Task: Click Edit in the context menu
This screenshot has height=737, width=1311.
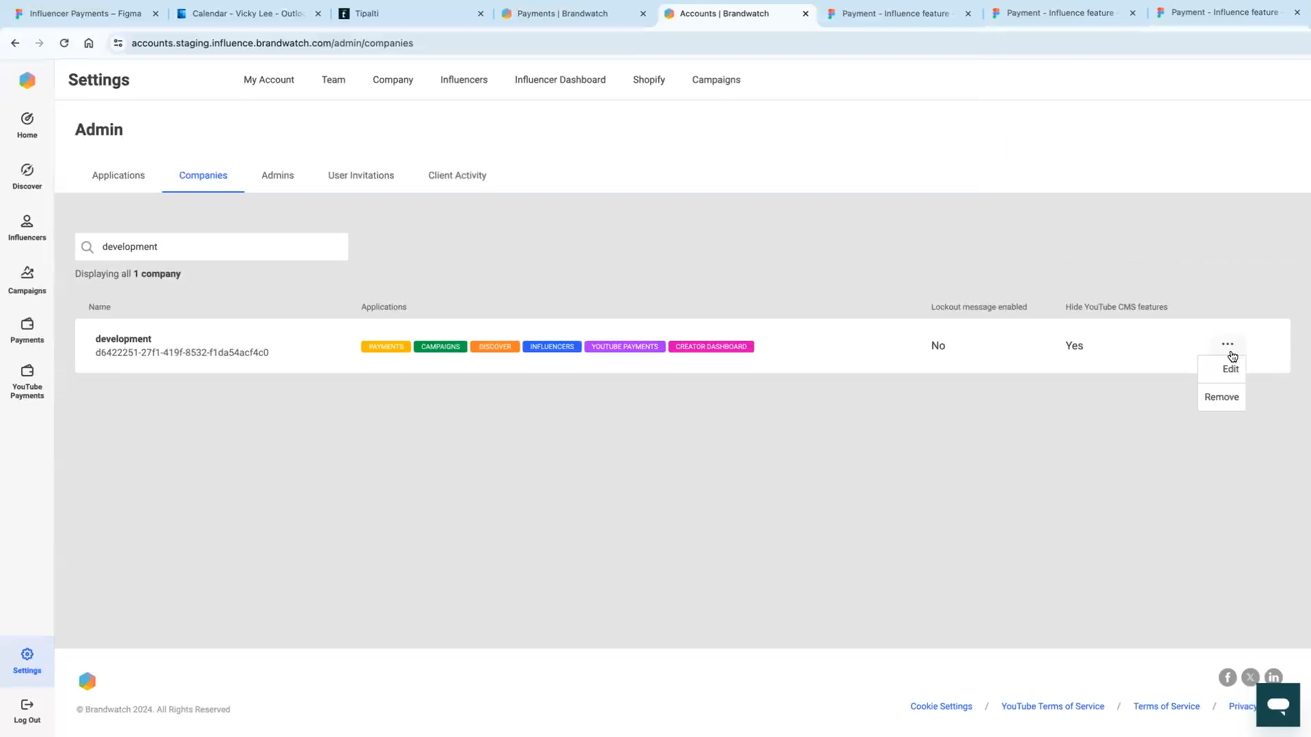Action: (x=1230, y=369)
